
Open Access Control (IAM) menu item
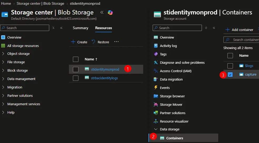pyautogui.click(x=176, y=71)
